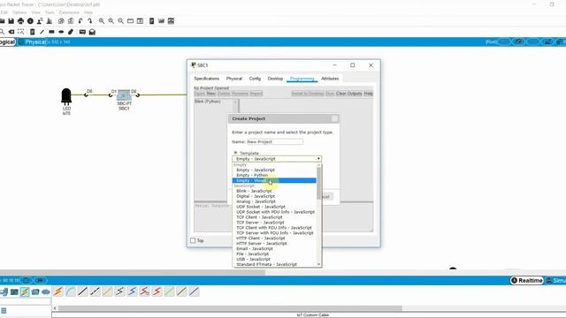Screen dimensions: 566x318
Task: Open the Extensions menu
Action: pos(69,12)
